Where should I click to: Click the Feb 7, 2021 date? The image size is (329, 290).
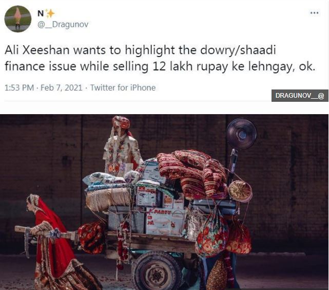pos(61,87)
